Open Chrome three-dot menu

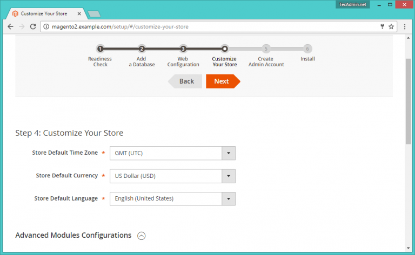click(405, 26)
